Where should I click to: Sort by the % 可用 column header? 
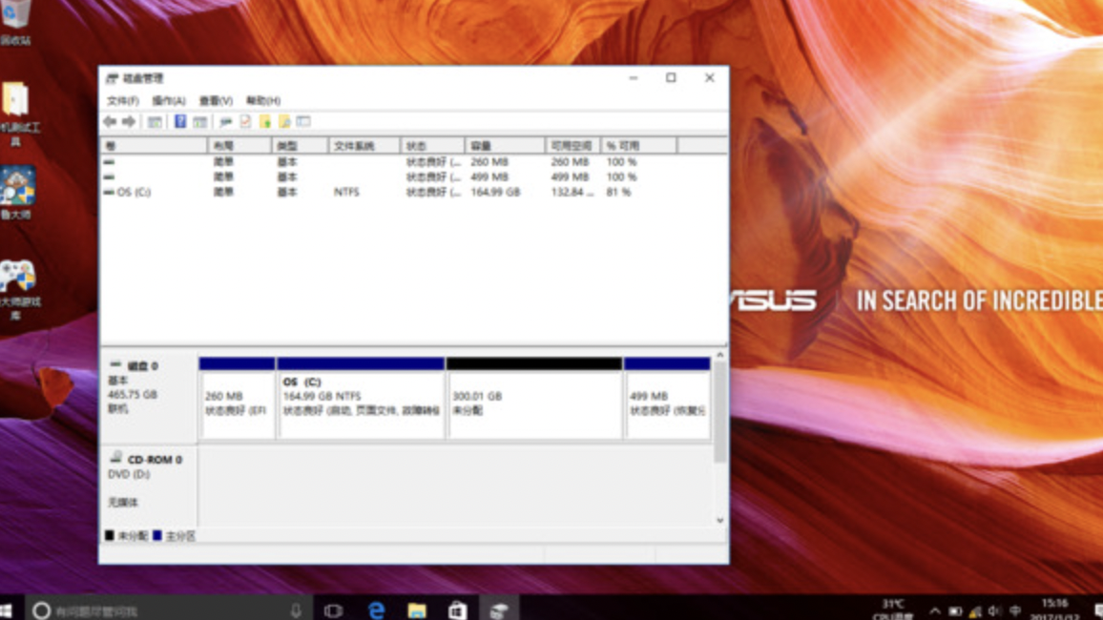(x=638, y=146)
